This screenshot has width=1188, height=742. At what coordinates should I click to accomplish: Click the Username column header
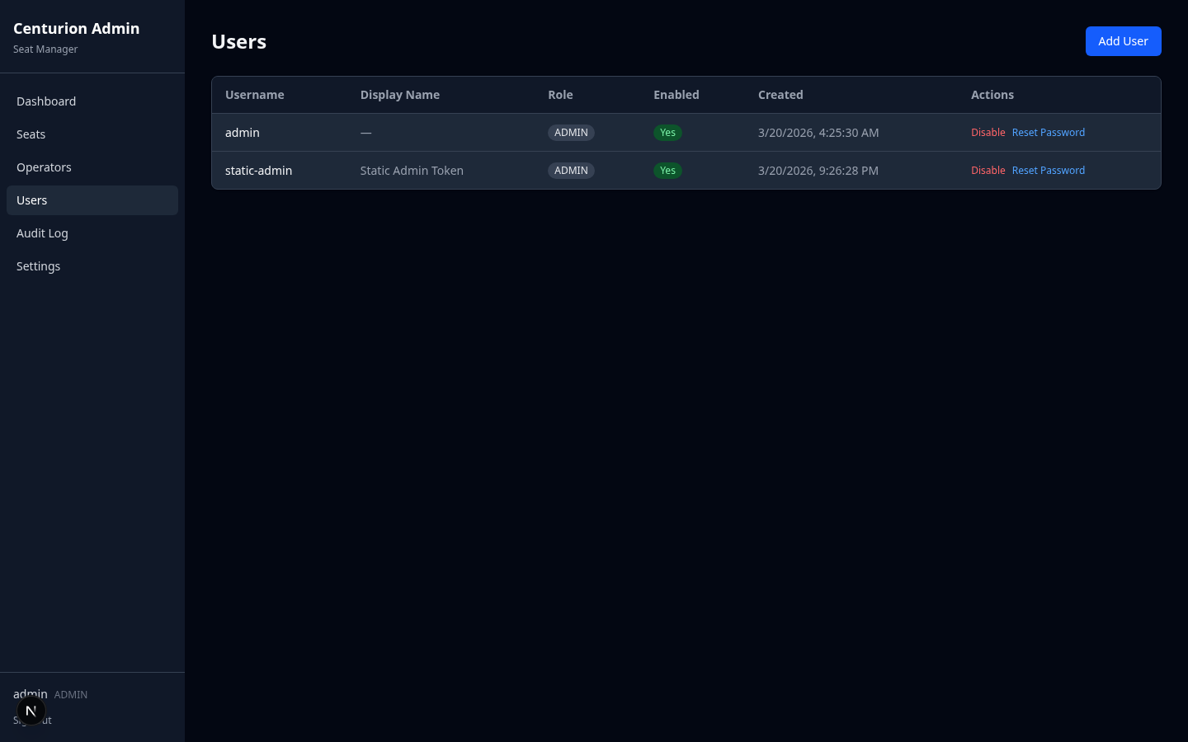click(254, 95)
